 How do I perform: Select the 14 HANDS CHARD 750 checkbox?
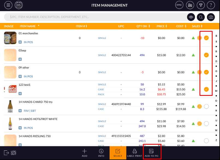[x=206, y=106]
